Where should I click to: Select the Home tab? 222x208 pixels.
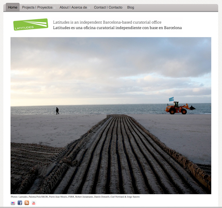[13, 7]
